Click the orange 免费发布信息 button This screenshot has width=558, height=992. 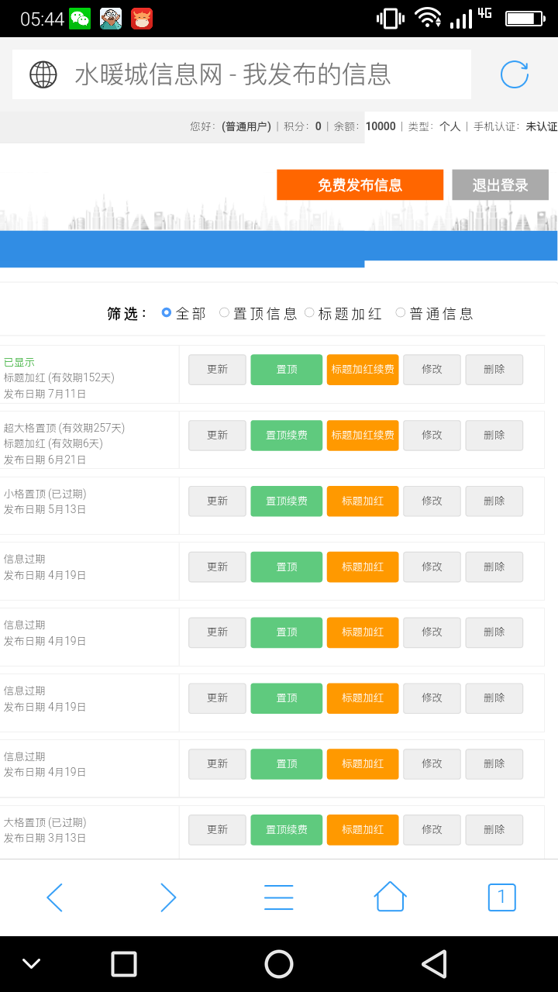360,185
